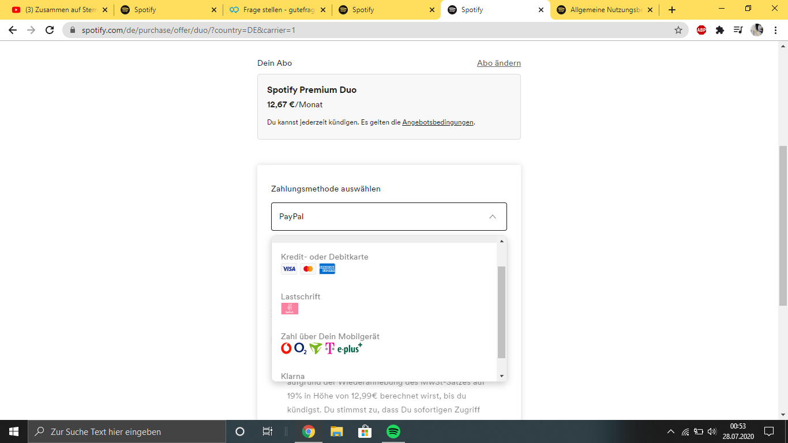
Task: Switch to the gutefrage Frage stellen tab
Action: click(277, 10)
